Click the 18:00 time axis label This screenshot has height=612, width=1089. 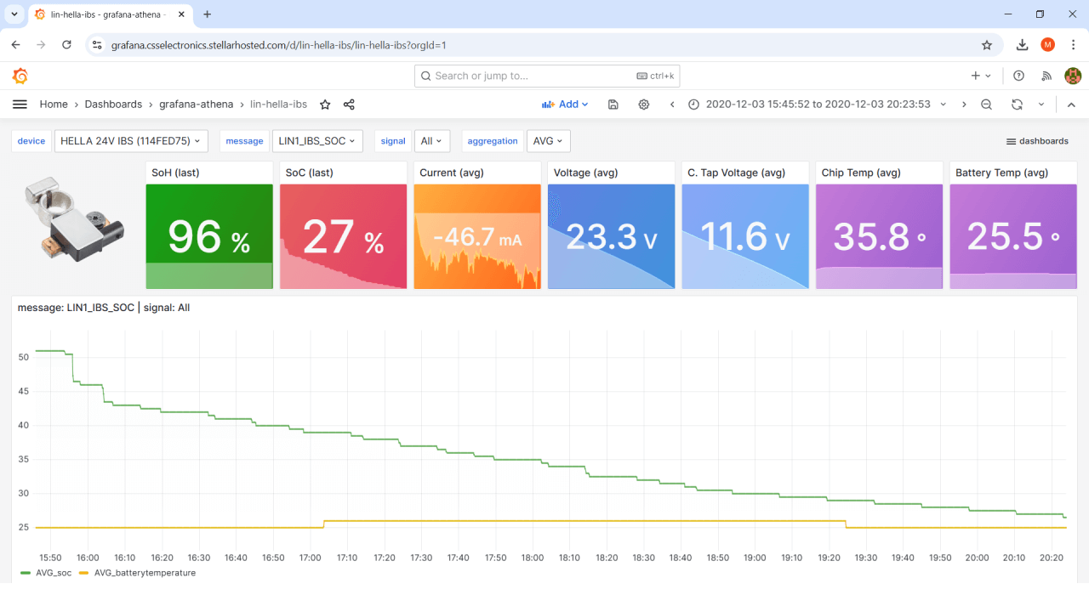pos(533,558)
